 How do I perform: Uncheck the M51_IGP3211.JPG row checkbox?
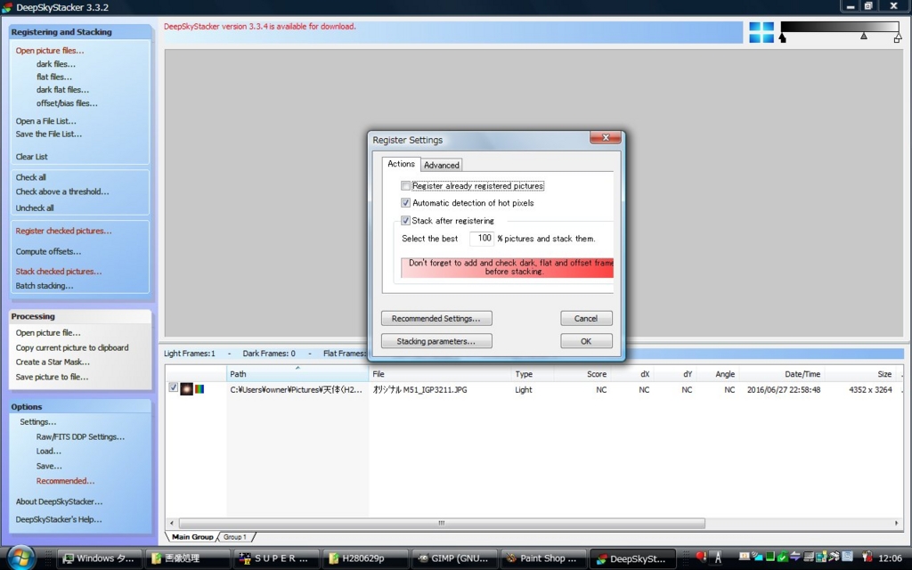[174, 387]
